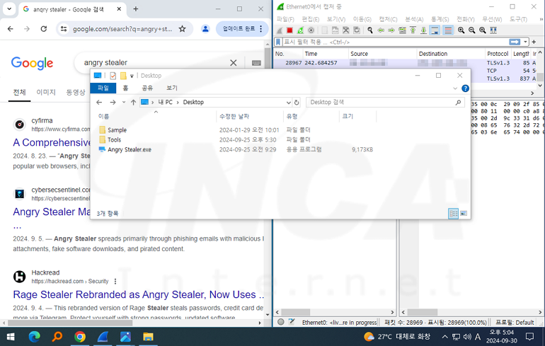The image size is (545, 346).
Task: Click the Wireshark display filter input field
Action: [394, 42]
